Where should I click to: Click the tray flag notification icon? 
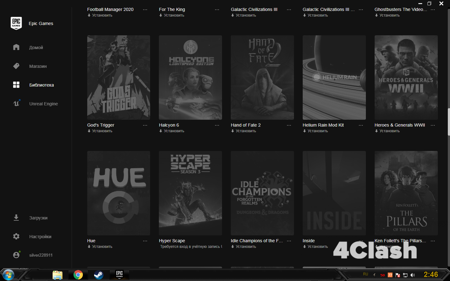398,275
